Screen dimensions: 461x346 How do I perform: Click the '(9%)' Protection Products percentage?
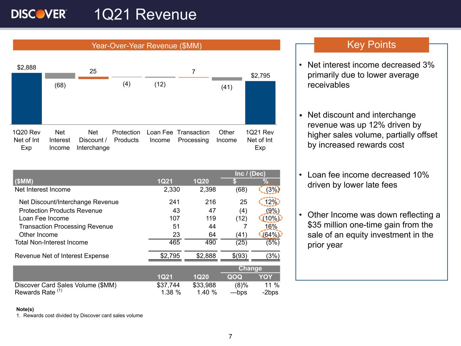[272, 211]
